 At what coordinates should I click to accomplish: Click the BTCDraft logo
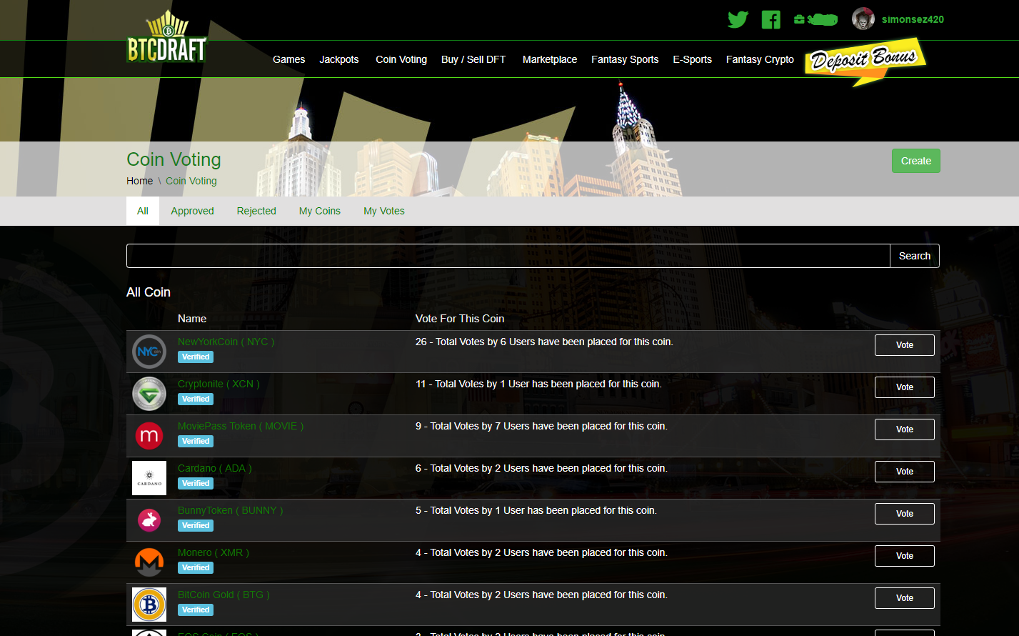click(x=166, y=37)
